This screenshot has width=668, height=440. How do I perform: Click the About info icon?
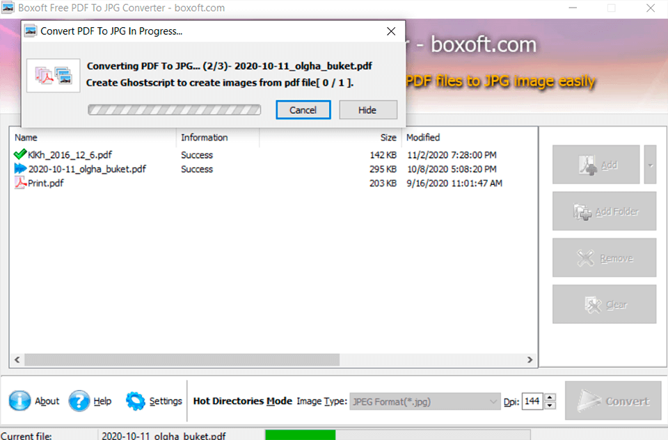click(x=19, y=401)
